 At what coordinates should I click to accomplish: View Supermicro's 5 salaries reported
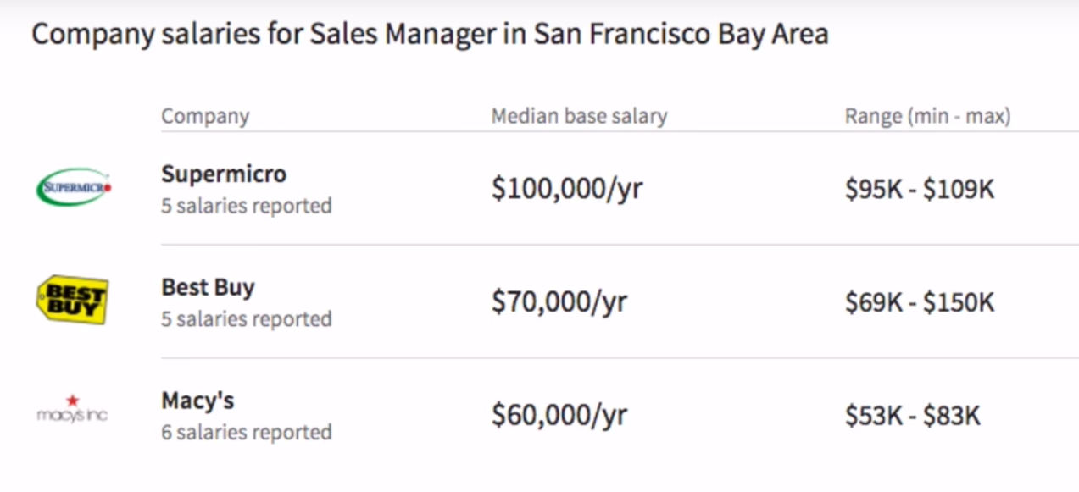tap(246, 206)
